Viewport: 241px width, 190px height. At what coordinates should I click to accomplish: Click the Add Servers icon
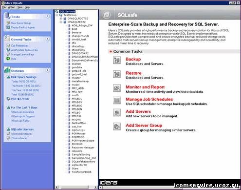click(x=117, y=112)
